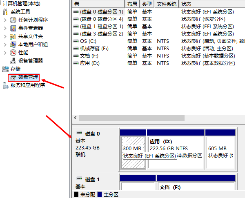245x198 pixels.
Task: Click the 磁盘管理 drive icon
Action: coord(13,77)
